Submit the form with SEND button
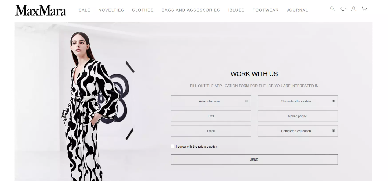The height and width of the screenshot is (181, 388). [x=254, y=159]
